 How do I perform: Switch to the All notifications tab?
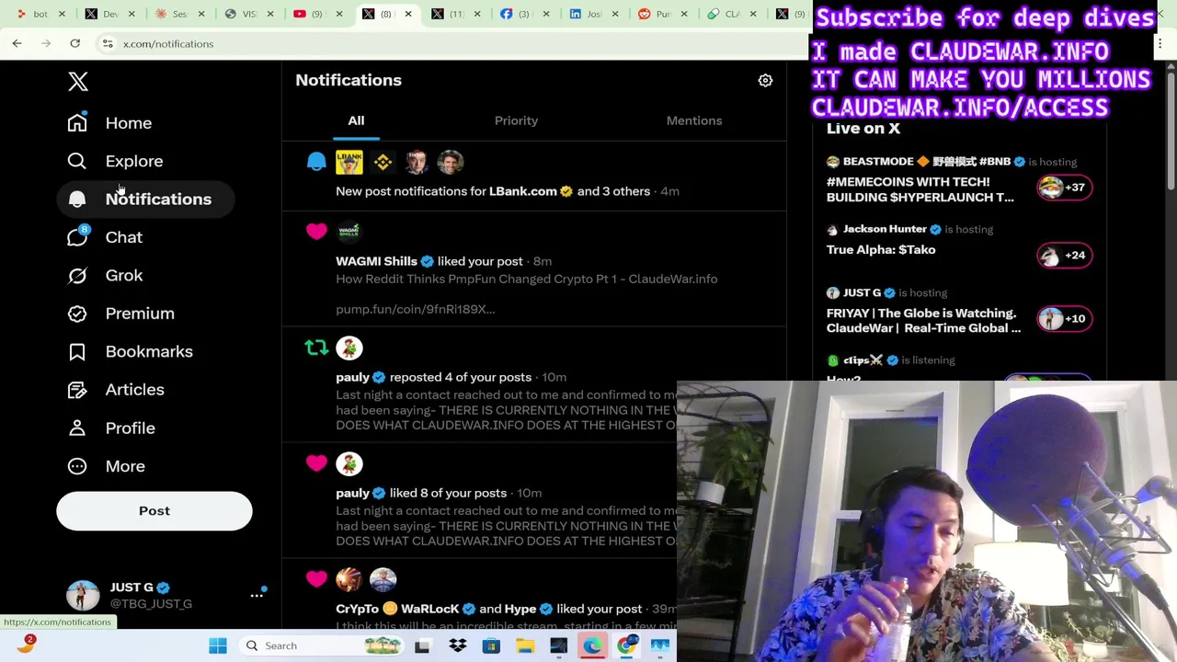[x=356, y=120]
